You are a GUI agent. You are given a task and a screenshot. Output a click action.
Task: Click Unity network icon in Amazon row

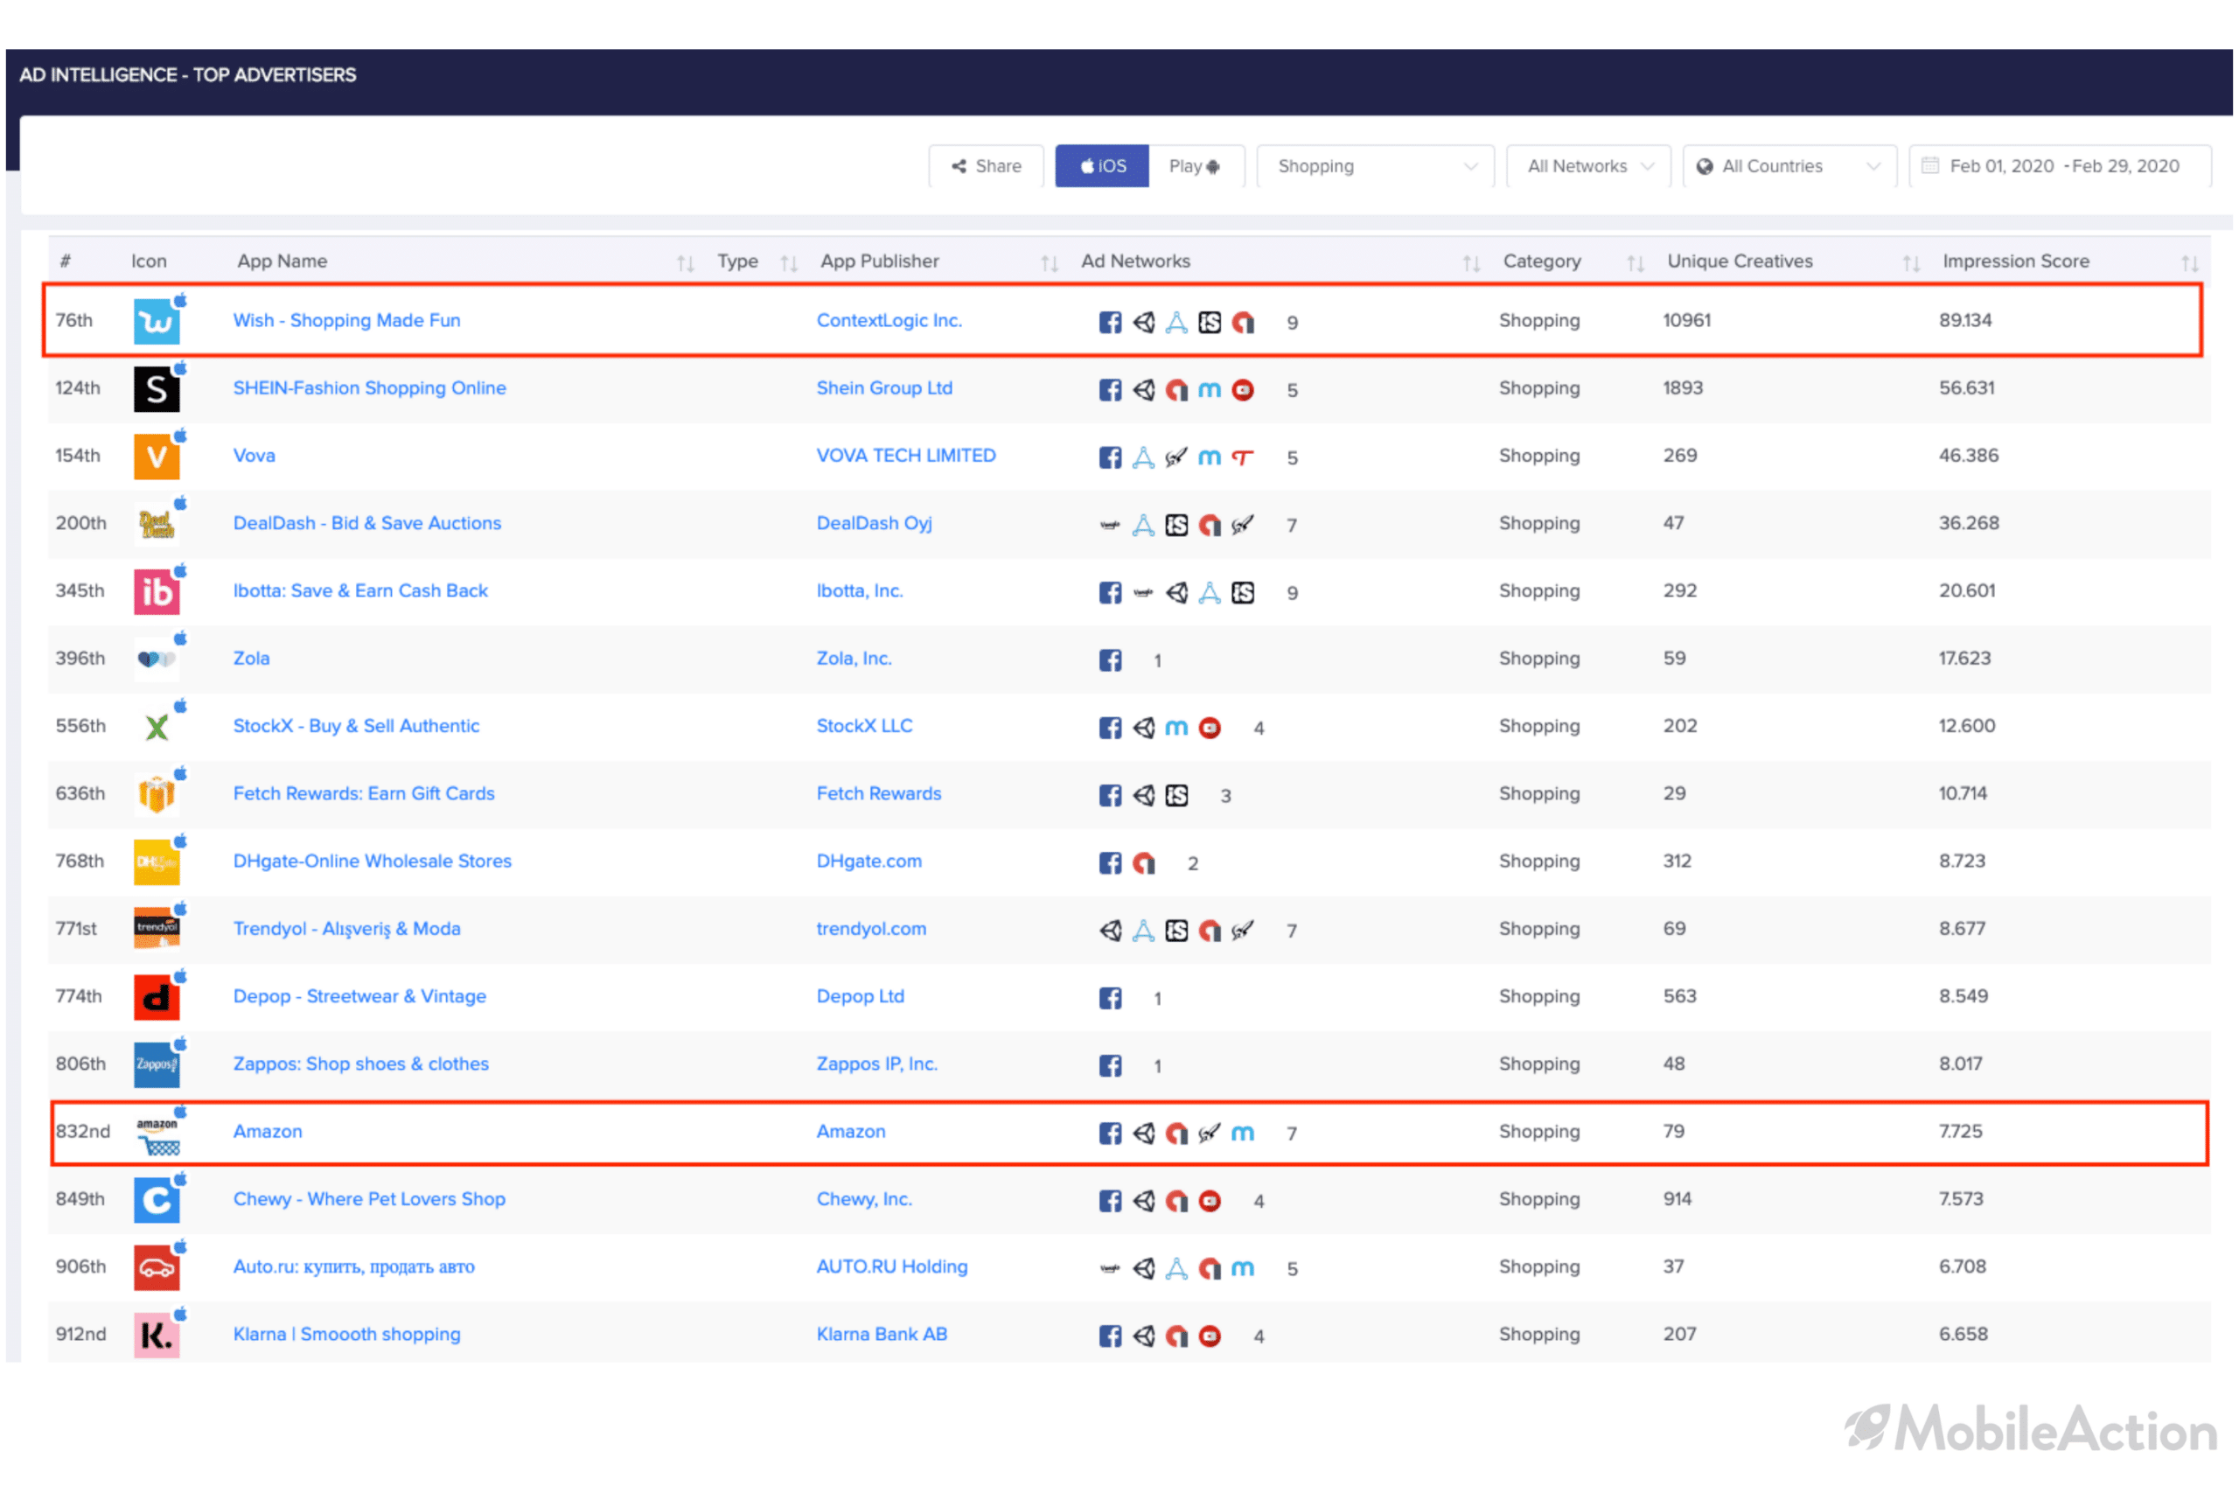pyautogui.click(x=1144, y=1133)
